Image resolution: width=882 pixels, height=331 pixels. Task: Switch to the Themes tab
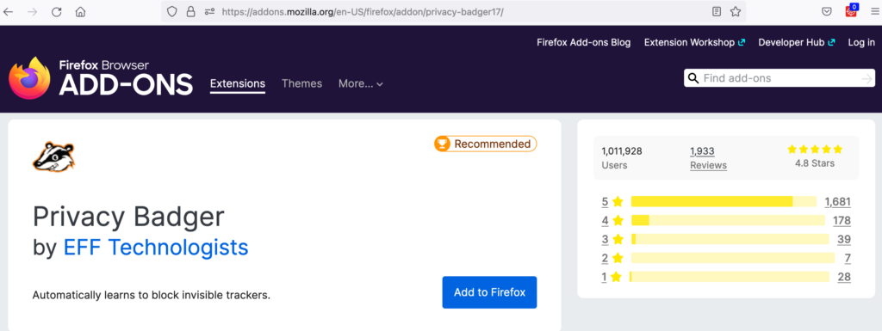pyautogui.click(x=302, y=83)
